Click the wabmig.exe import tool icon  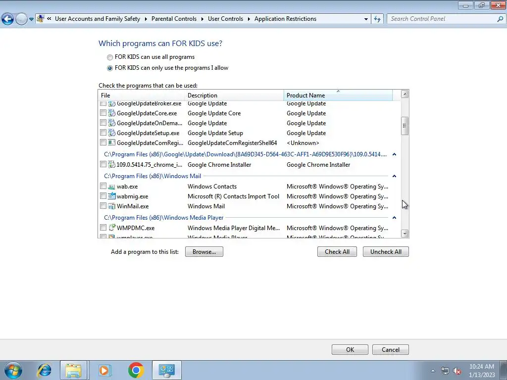coord(112,196)
